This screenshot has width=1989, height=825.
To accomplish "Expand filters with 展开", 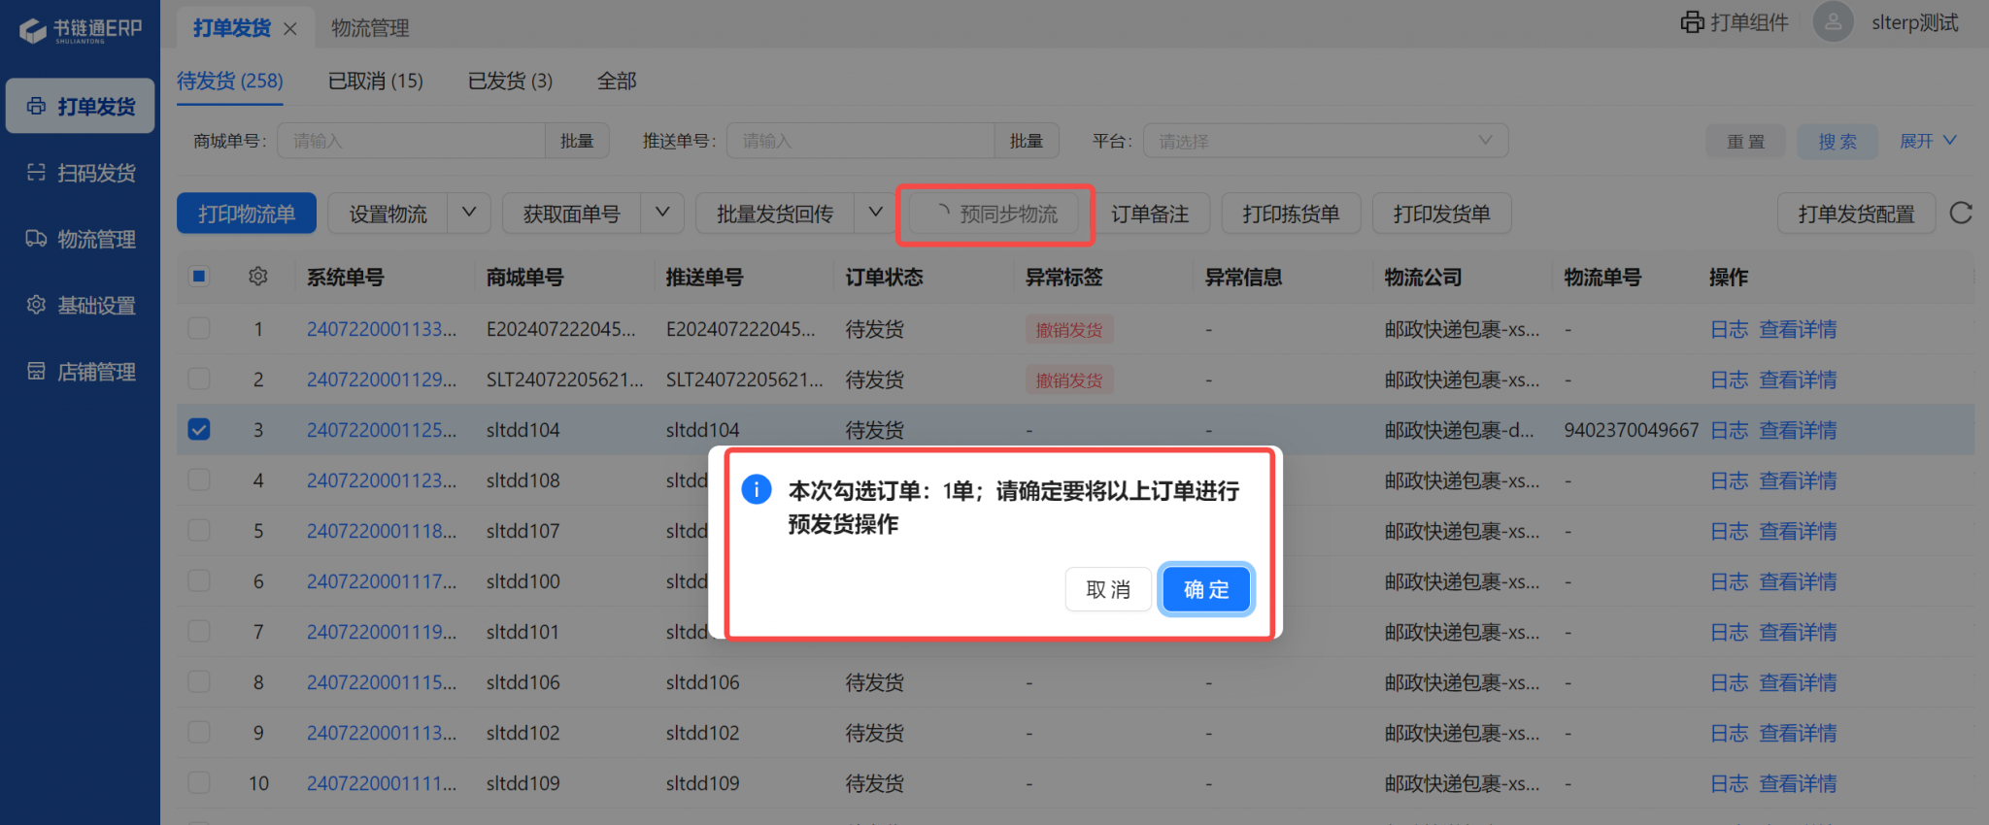I will click(1928, 141).
